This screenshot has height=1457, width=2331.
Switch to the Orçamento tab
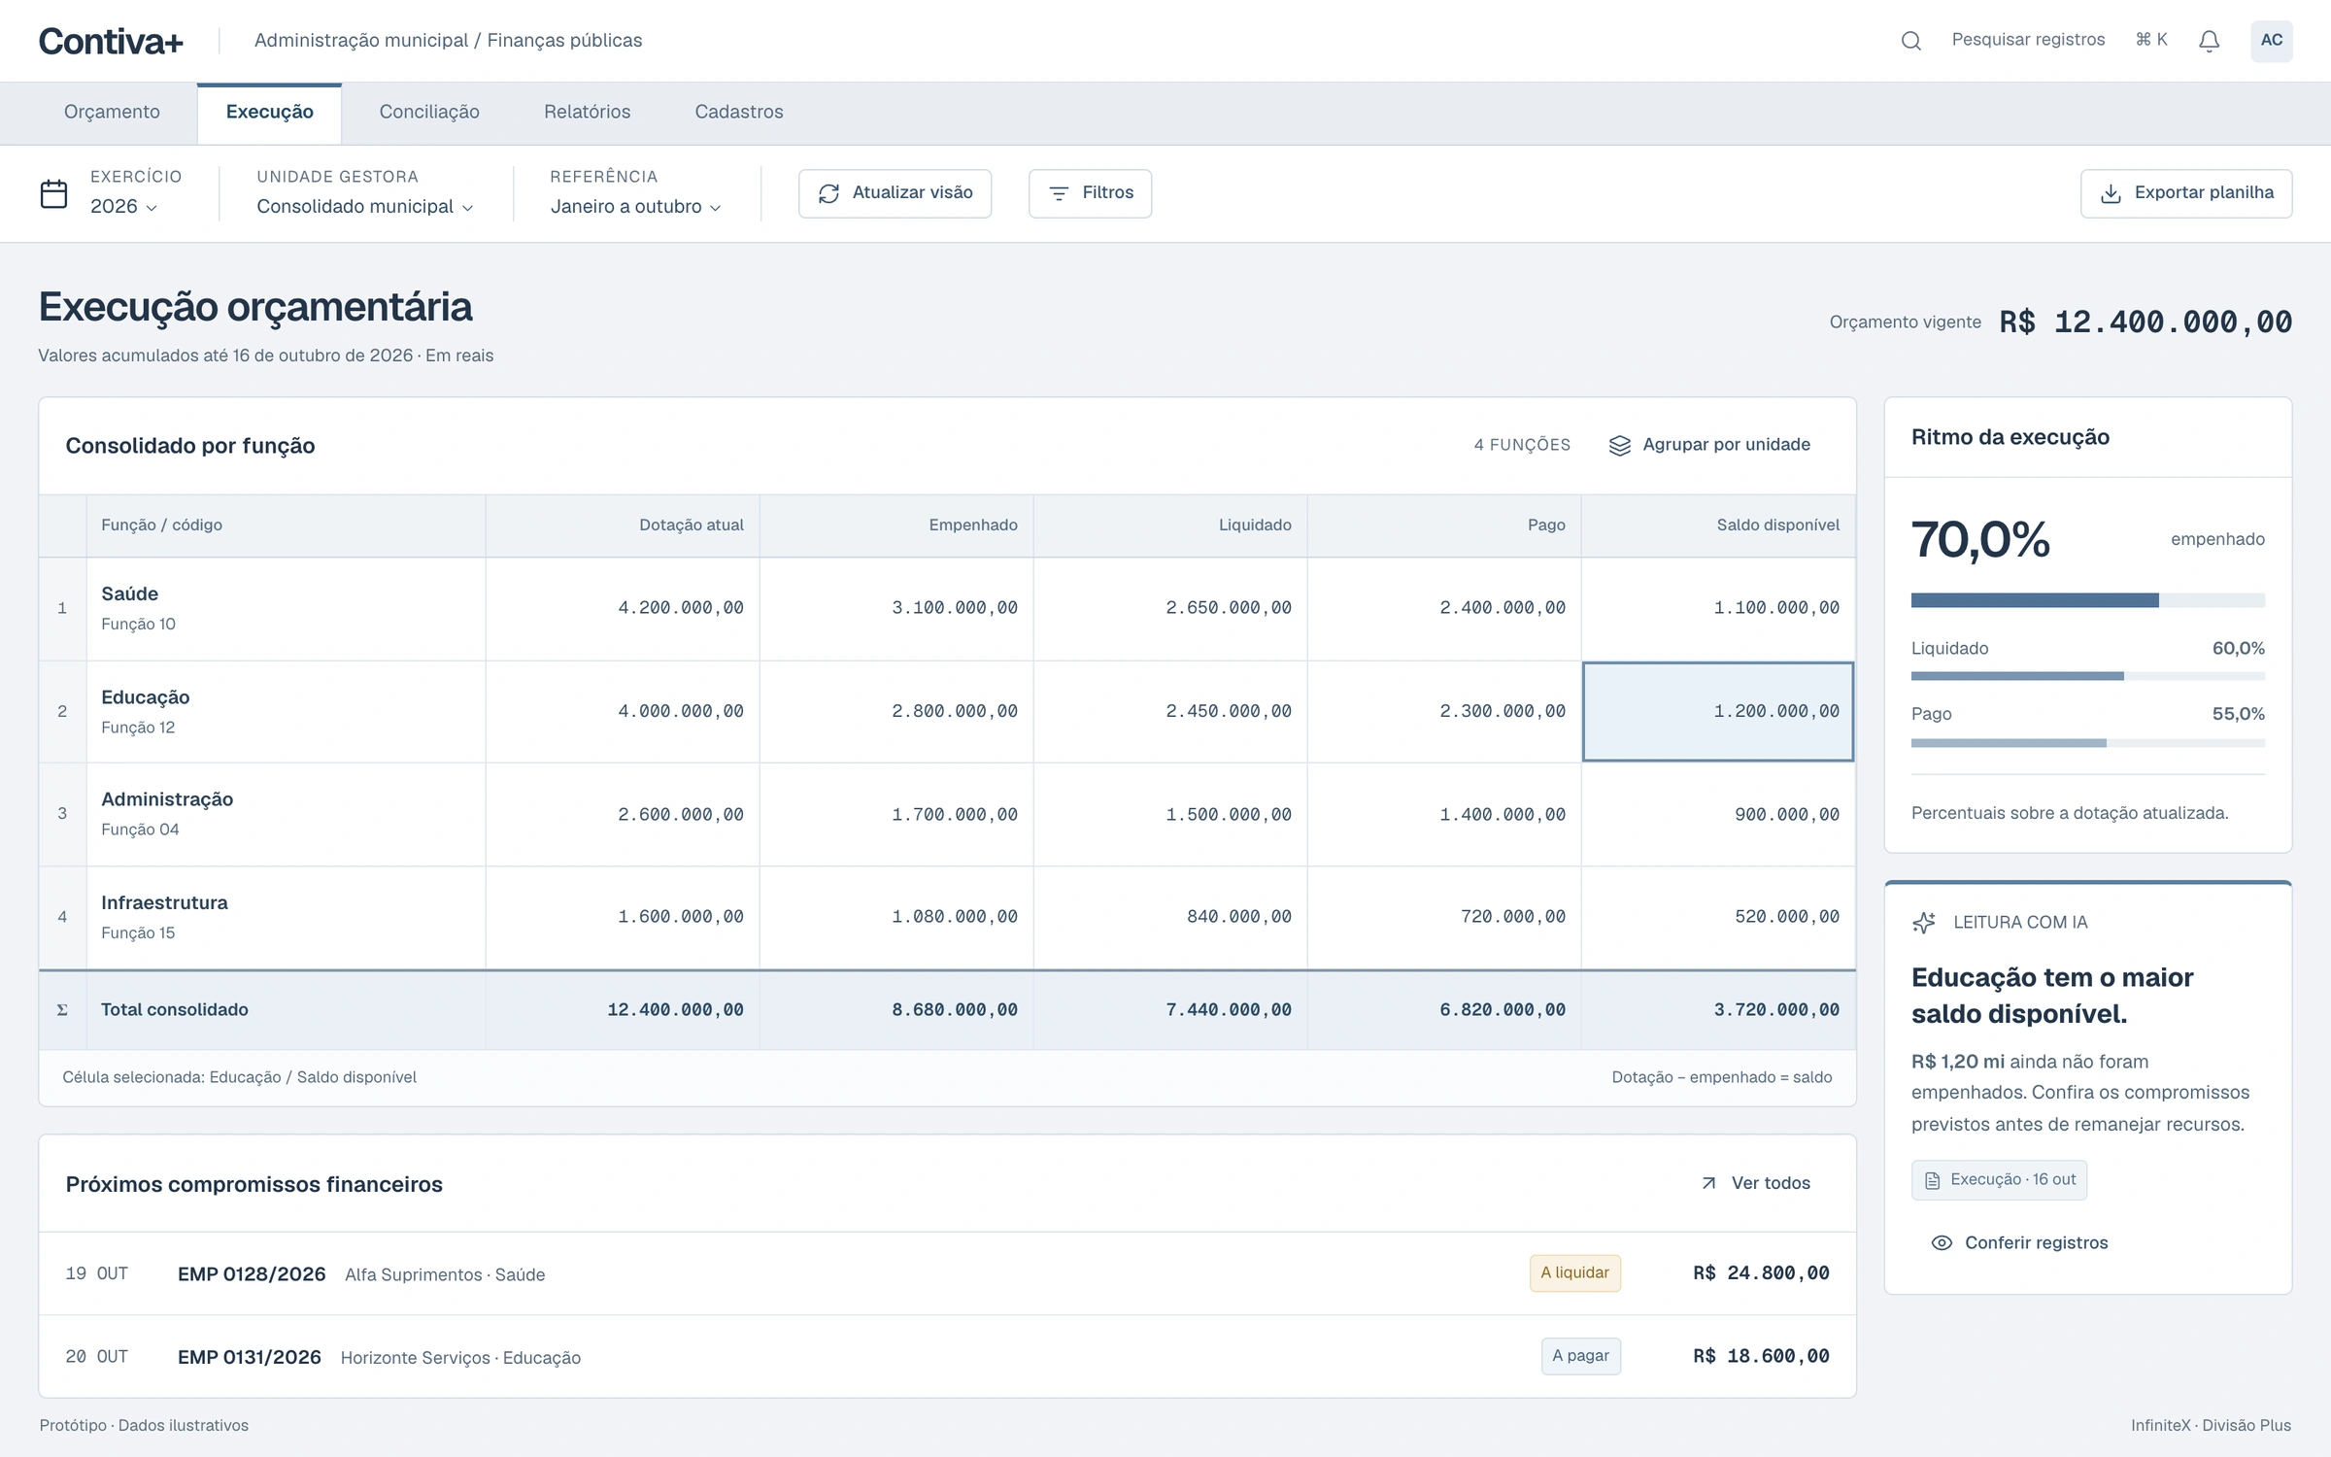click(x=112, y=113)
